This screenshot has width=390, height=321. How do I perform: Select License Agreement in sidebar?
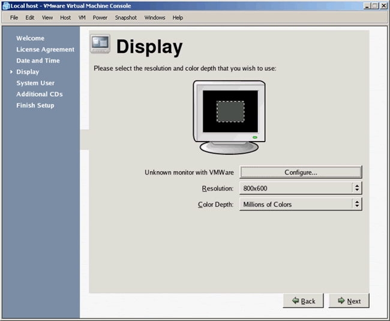click(45, 50)
